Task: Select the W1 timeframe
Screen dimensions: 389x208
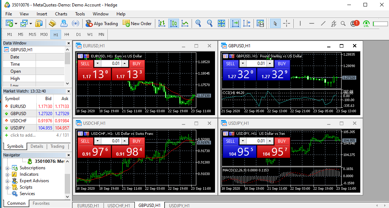Action: (90, 34)
